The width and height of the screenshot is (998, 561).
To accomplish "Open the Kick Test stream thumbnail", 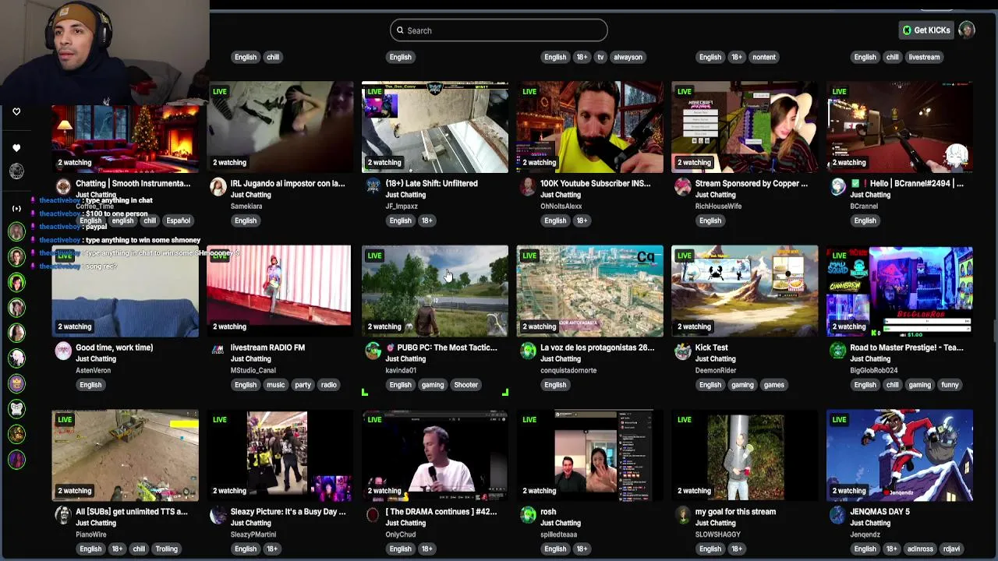I will (x=745, y=291).
